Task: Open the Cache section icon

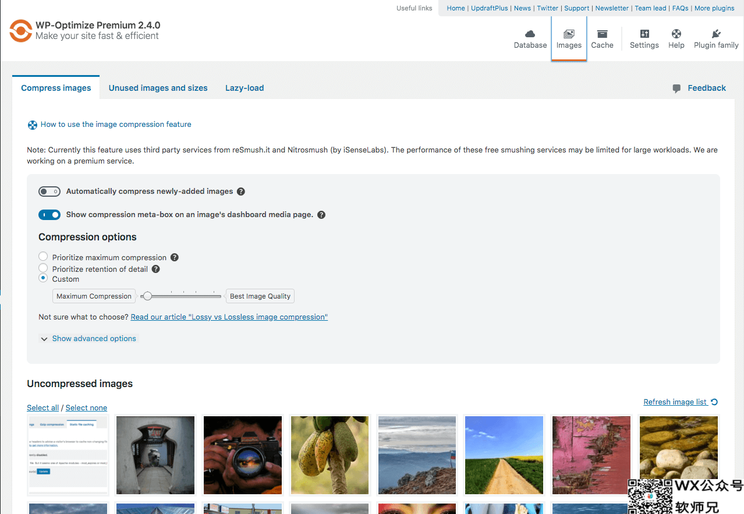Action: [x=602, y=34]
